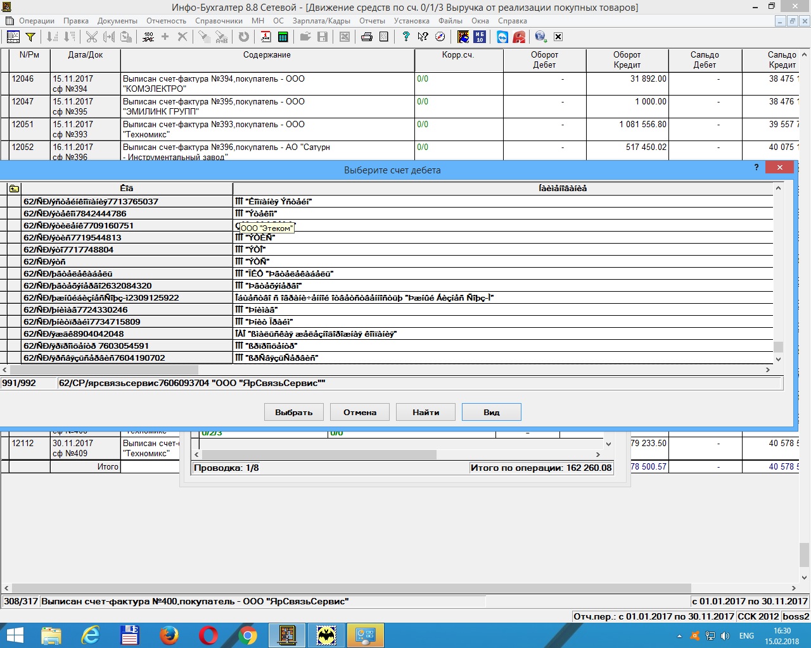
Task: Show hidden tray icons arrow
Action: pos(679,636)
